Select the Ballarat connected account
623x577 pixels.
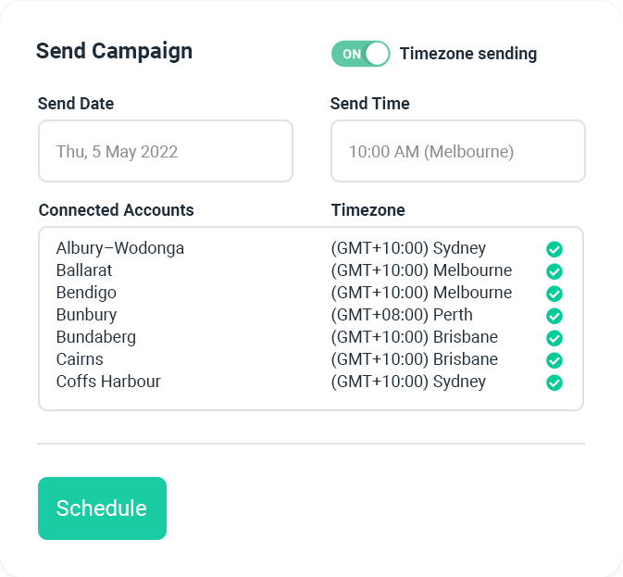pyautogui.click(x=84, y=270)
